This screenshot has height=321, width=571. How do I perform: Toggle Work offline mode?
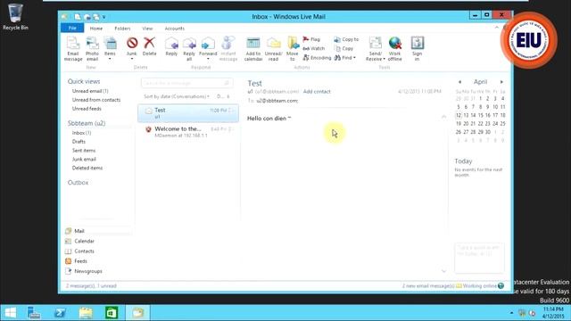pos(394,49)
